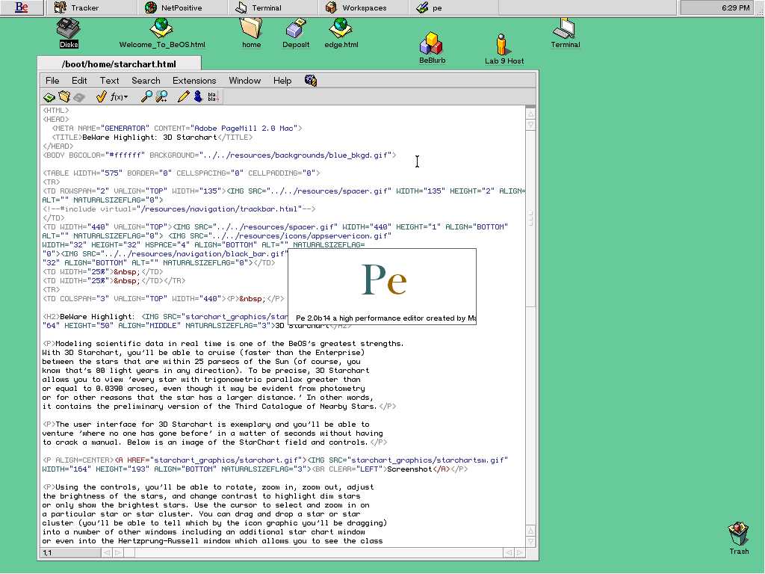
Task: Click the yellow checkmark toolbar icon
Action: coord(101,96)
